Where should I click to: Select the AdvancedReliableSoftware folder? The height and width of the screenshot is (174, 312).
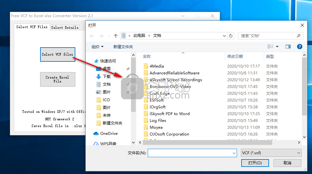coord(174,73)
